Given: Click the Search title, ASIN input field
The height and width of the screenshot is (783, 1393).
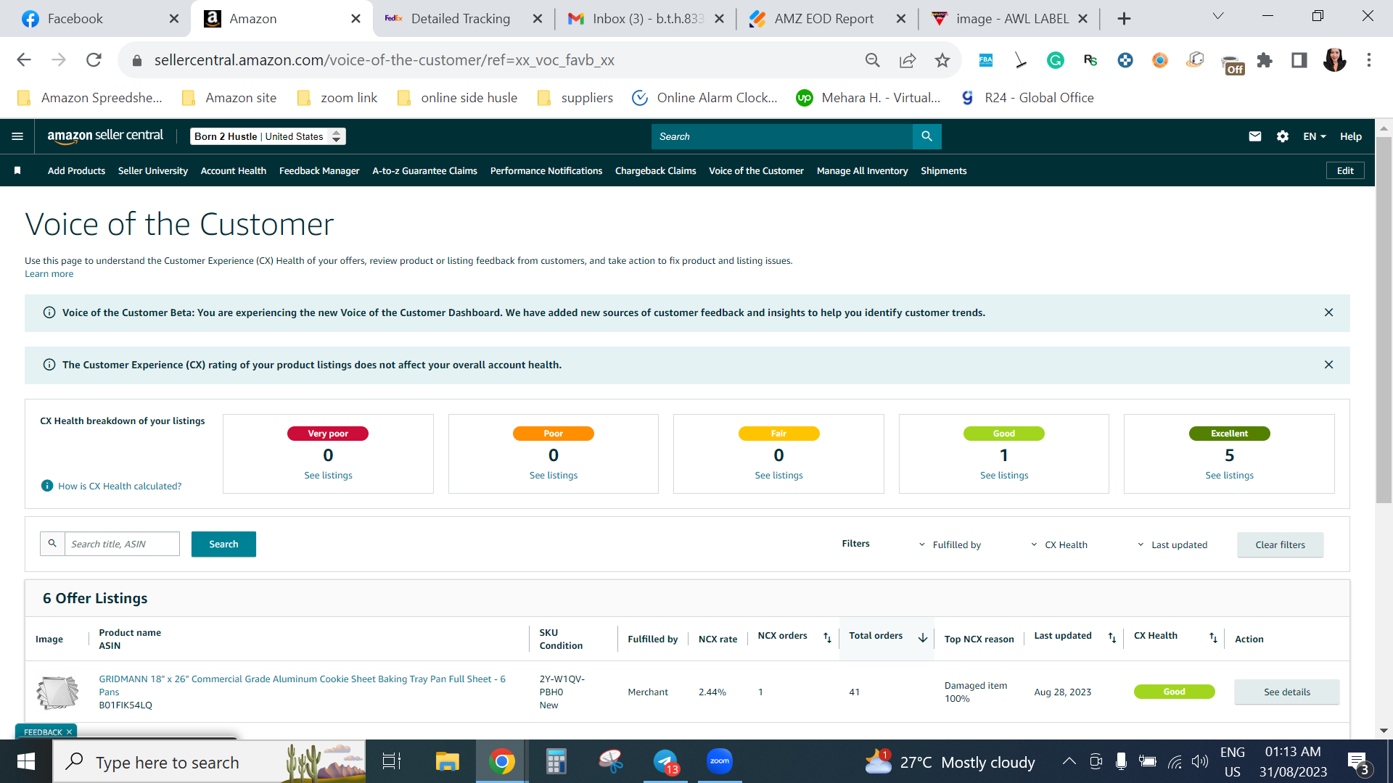Looking at the screenshot, I should point(122,544).
